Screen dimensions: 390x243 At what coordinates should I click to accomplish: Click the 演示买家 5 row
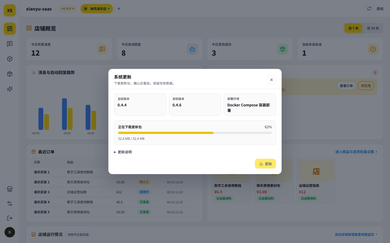point(114,212)
